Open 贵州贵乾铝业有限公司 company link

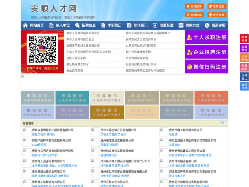click(183, 161)
